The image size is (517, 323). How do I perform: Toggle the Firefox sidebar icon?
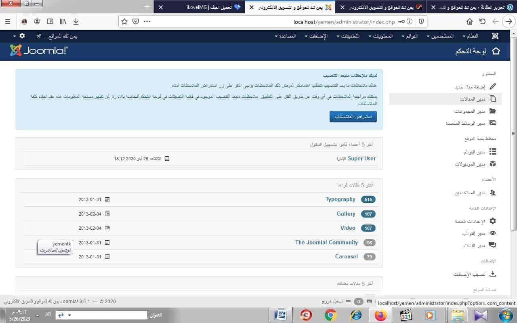[50, 21]
